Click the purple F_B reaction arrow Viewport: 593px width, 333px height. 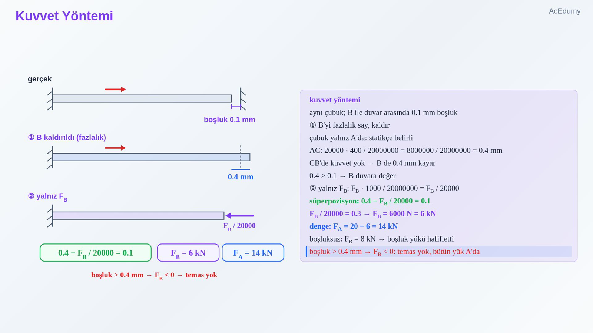(240, 216)
